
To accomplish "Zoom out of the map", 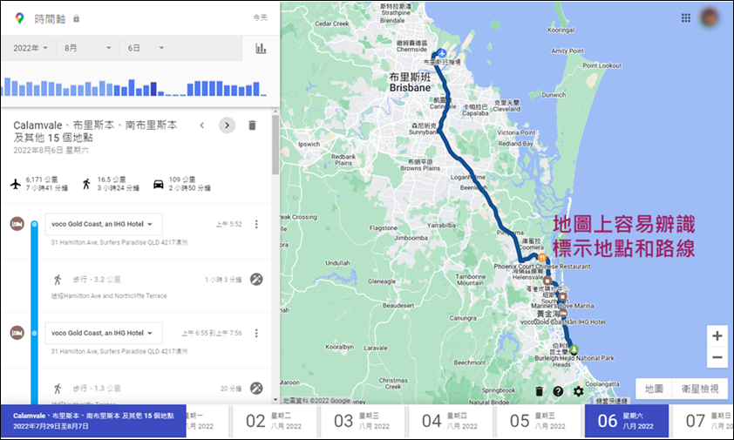I will 717,357.
